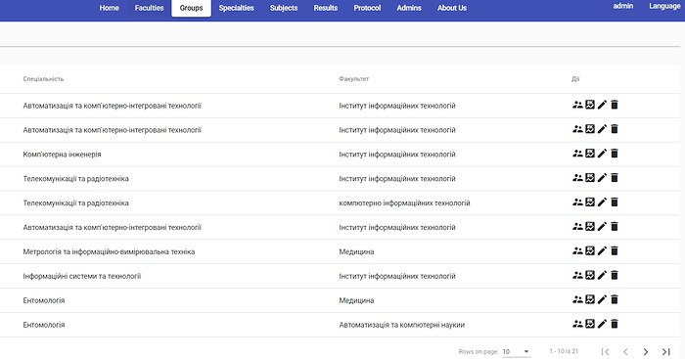Edit the Ентомологія row with Медицина faculty

point(602,300)
